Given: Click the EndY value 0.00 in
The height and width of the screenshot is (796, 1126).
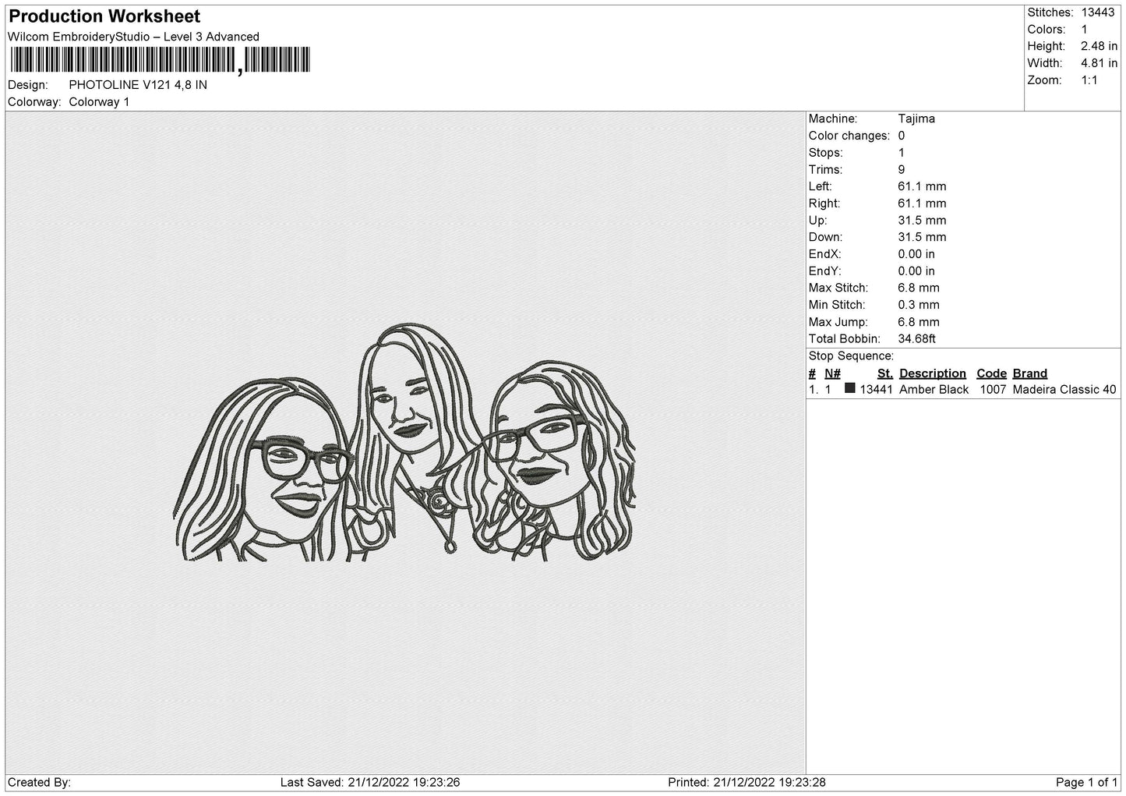Looking at the screenshot, I should coord(916,271).
